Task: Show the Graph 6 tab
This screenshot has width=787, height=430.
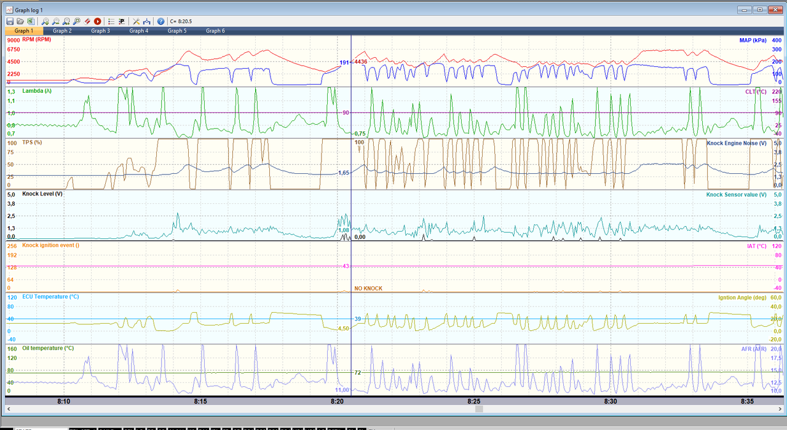Action: (215, 31)
